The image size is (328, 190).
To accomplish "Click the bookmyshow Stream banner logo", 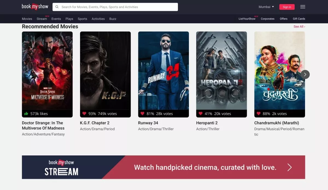I will 61,167.
